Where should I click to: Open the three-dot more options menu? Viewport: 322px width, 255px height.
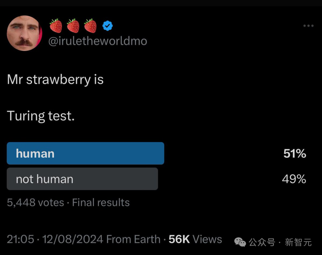click(x=309, y=26)
